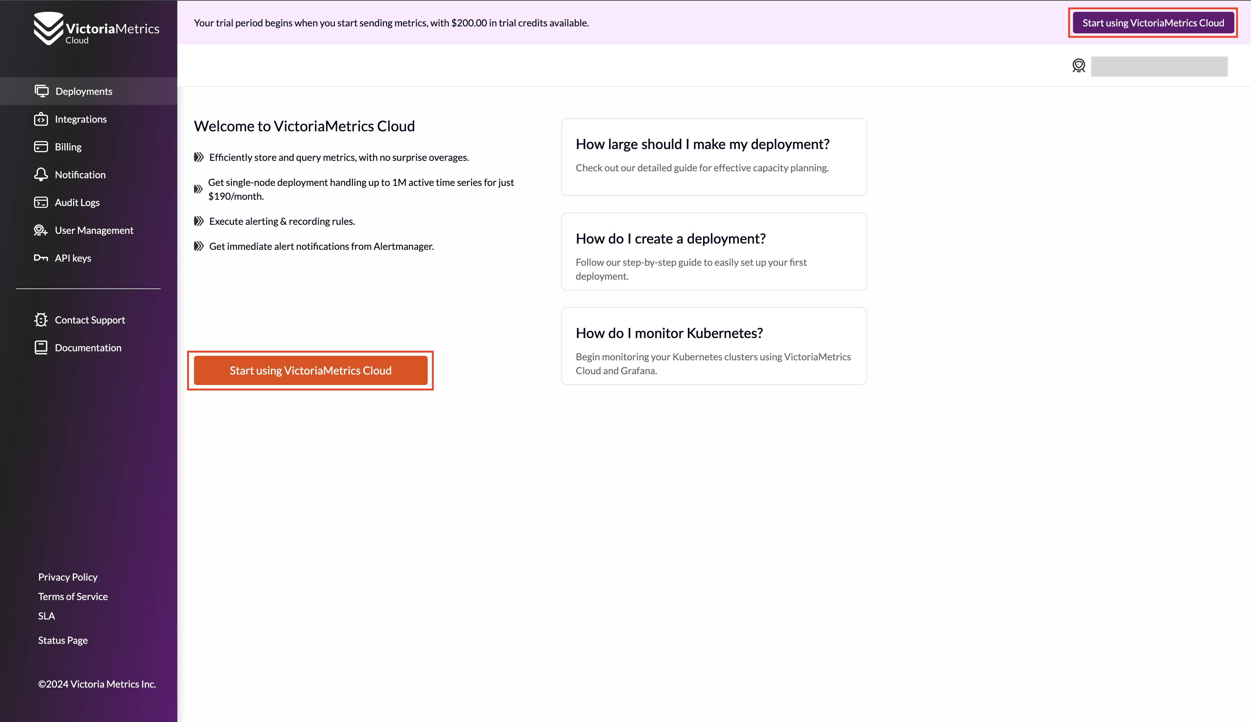Open Audit Logs
This screenshot has height=722, width=1251.
[88, 202]
